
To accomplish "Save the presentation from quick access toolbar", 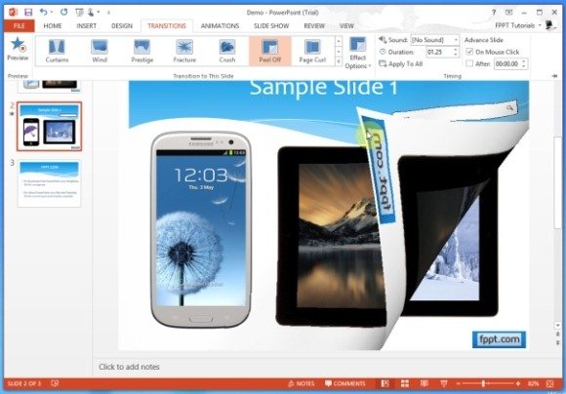I will [x=28, y=13].
